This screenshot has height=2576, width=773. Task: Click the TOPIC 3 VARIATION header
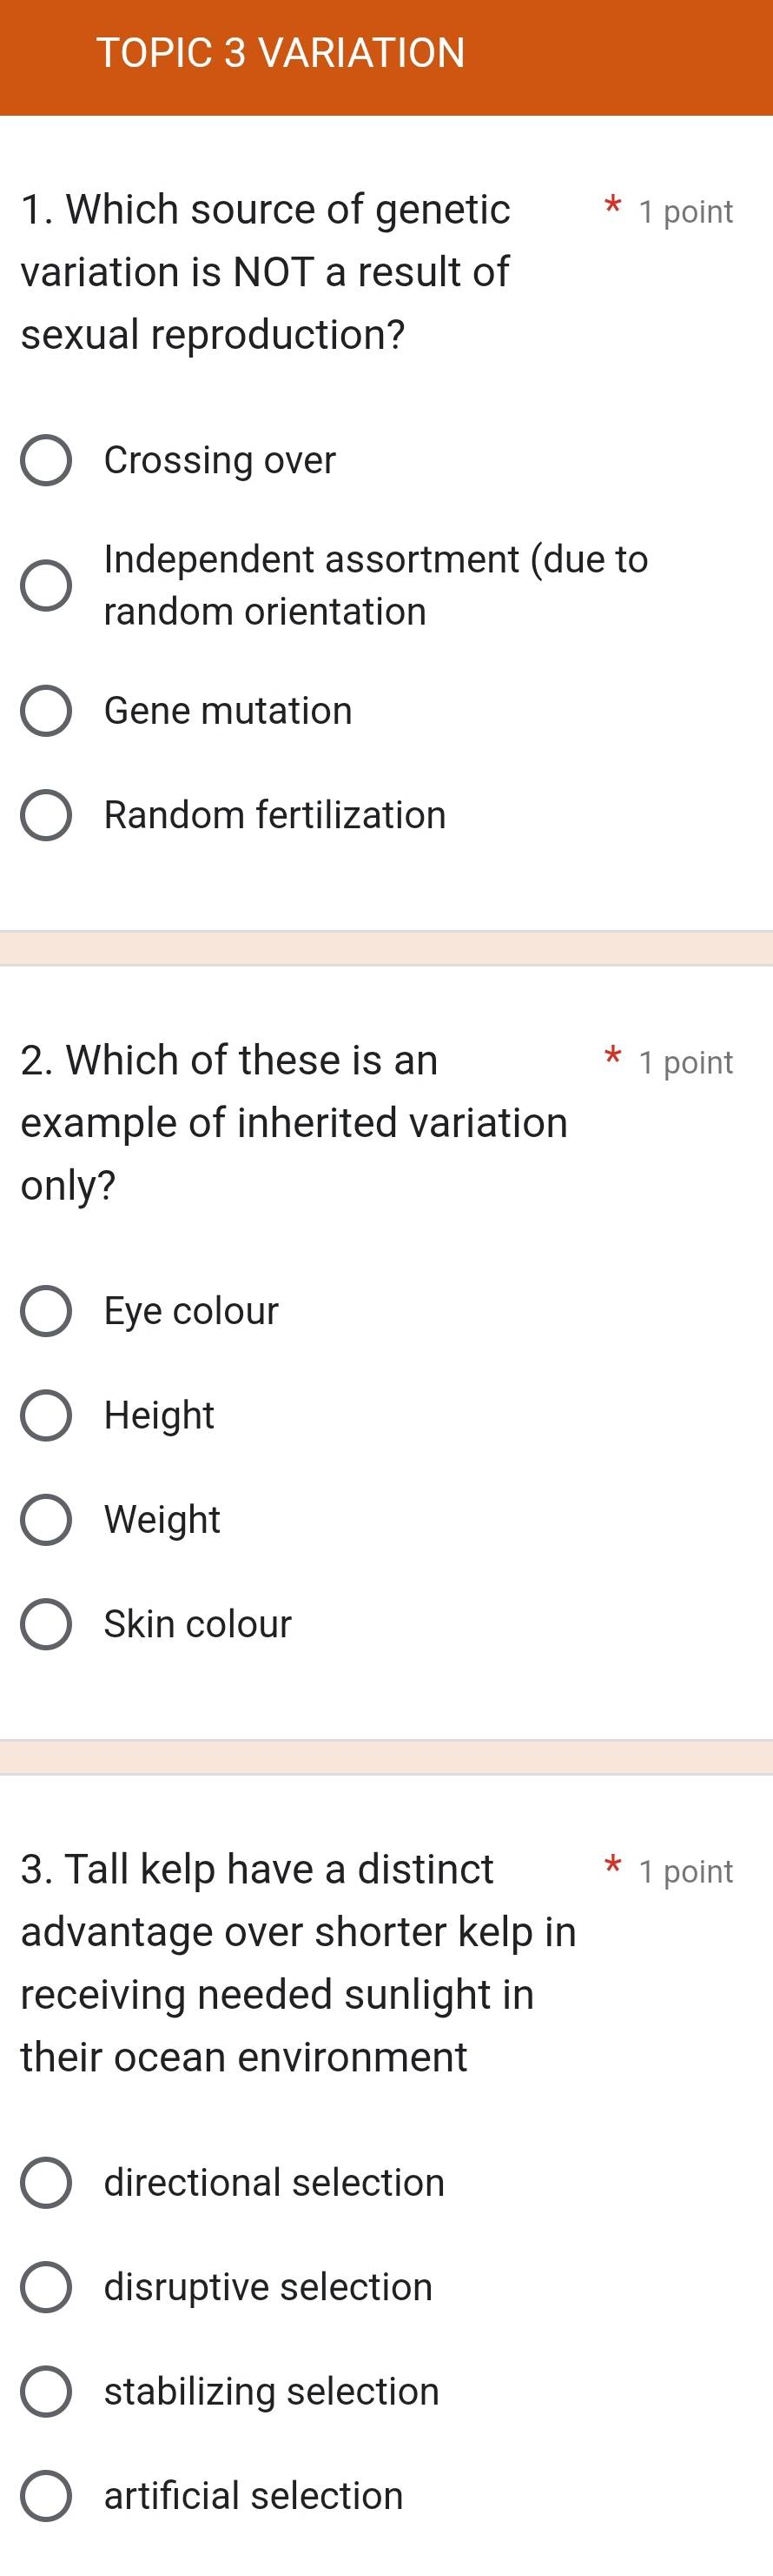click(x=280, y=52)
